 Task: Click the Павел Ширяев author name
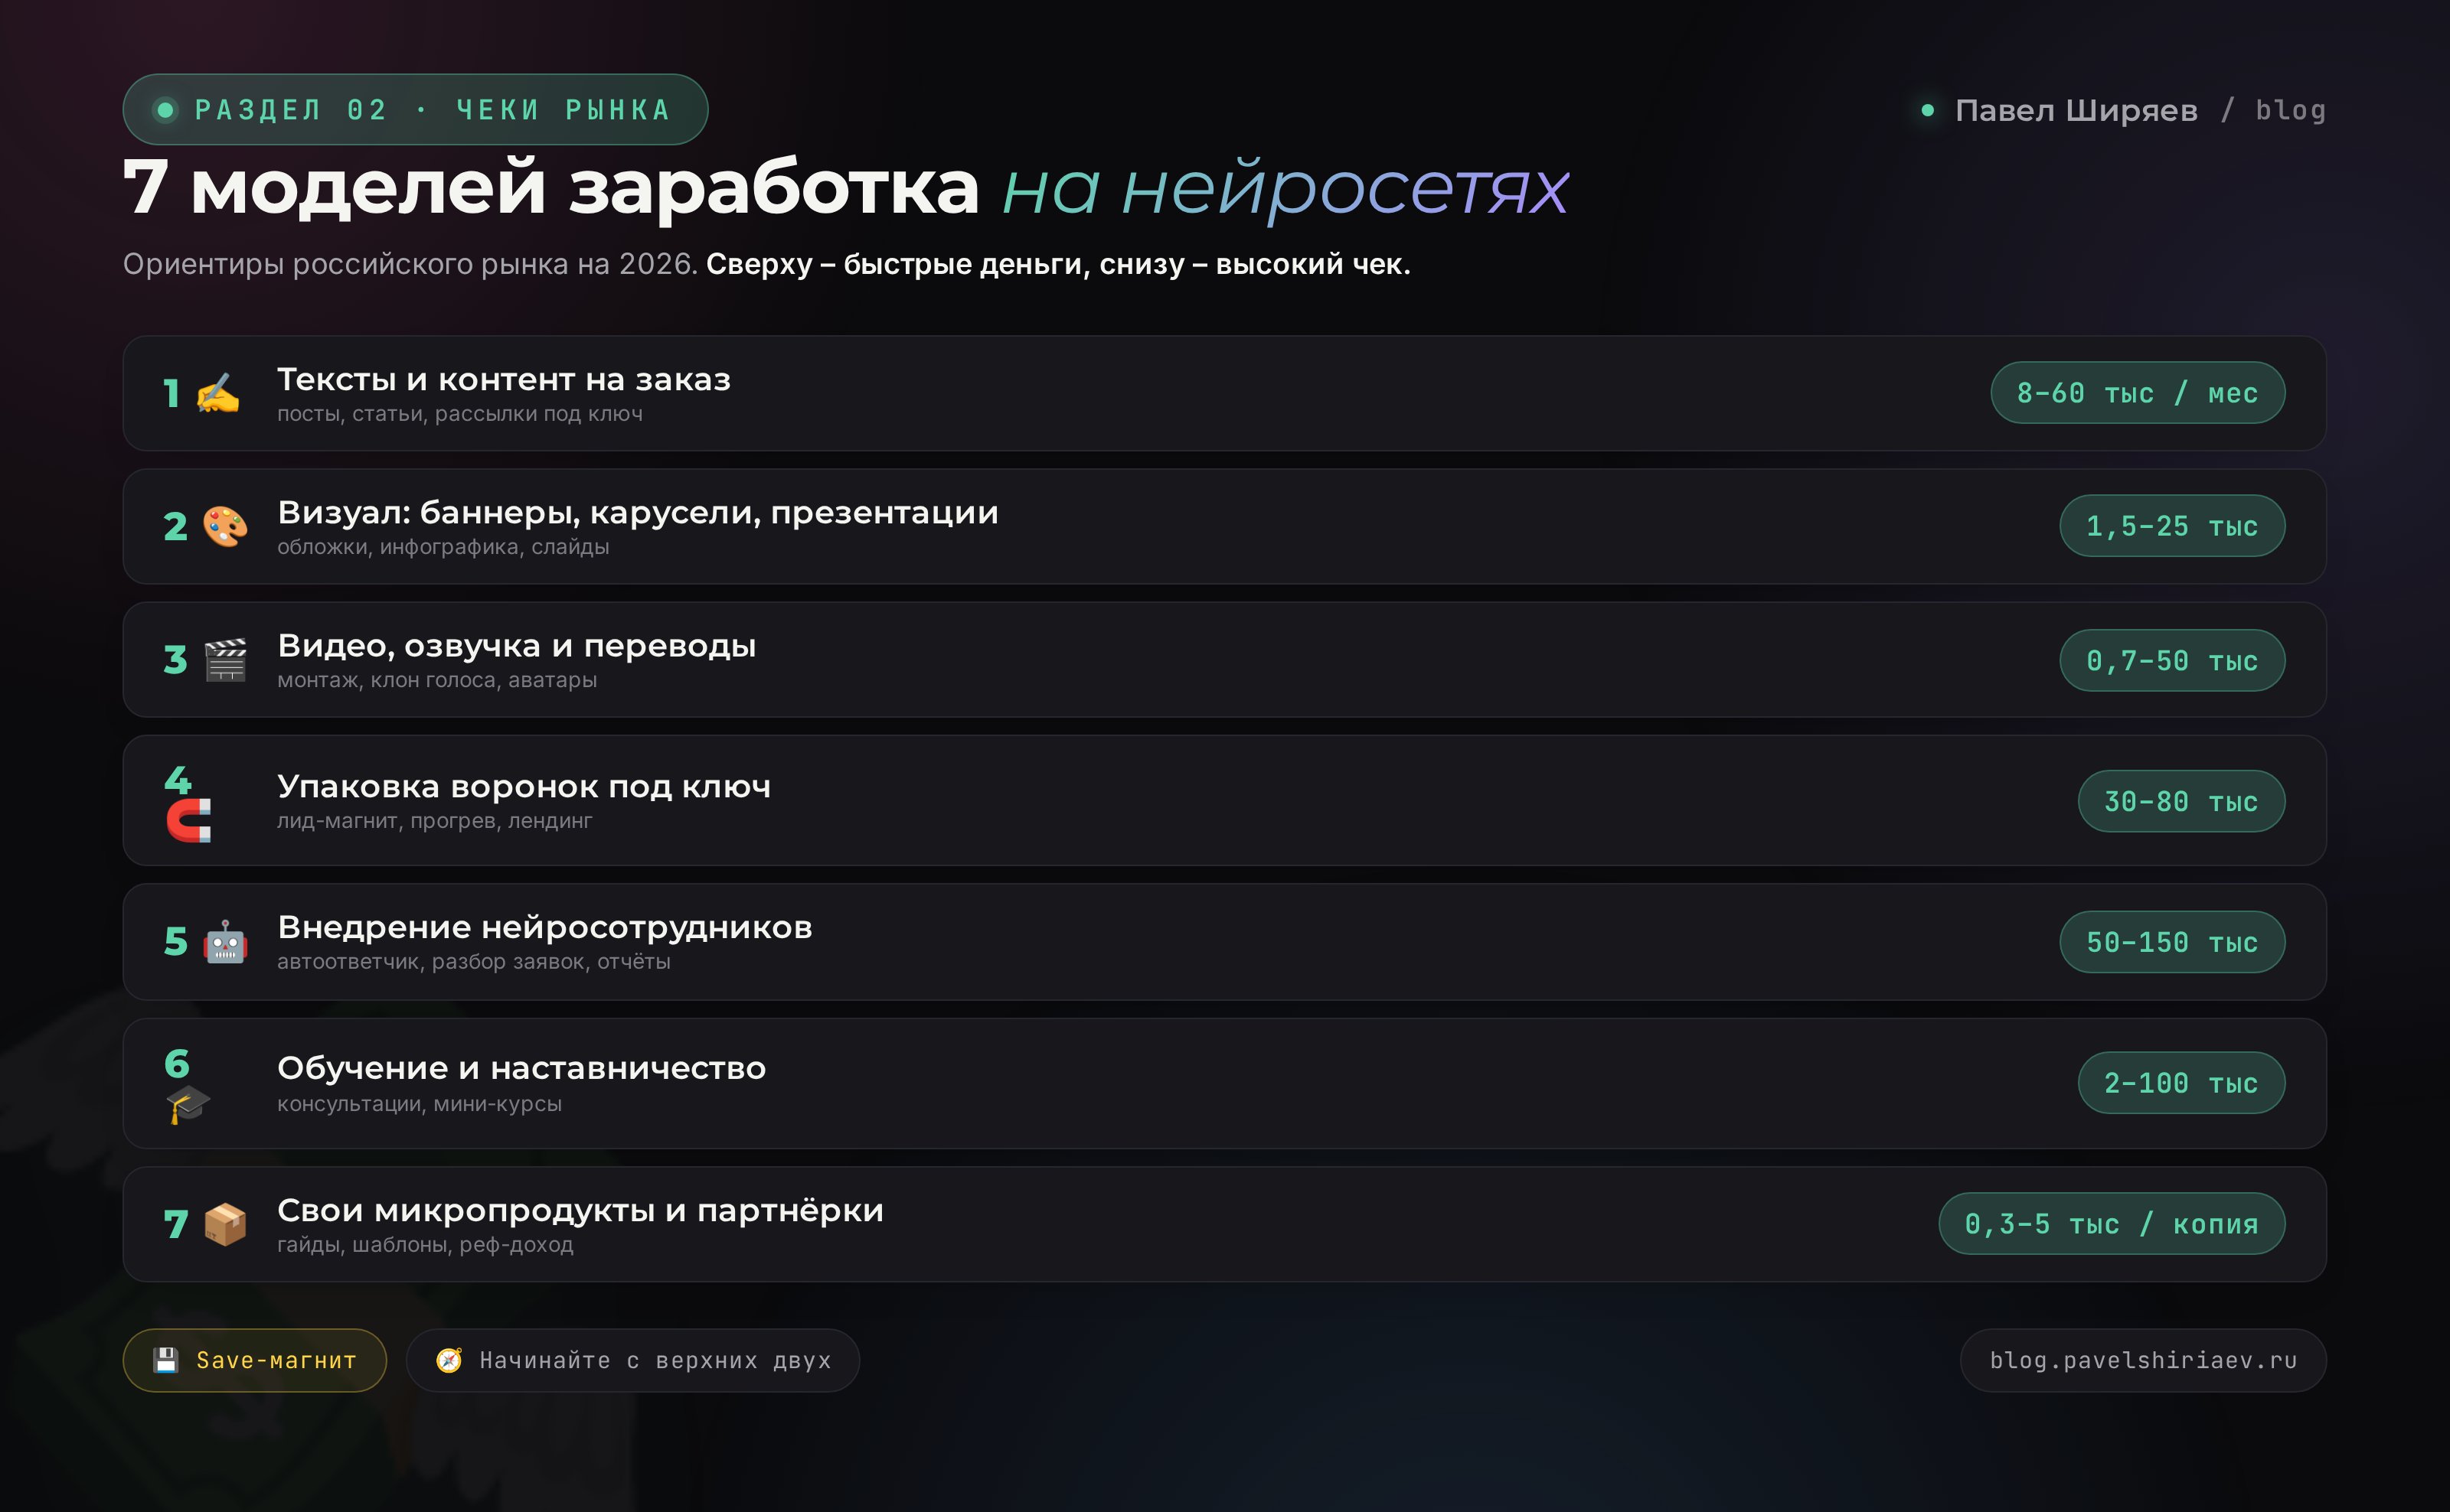pos(2076,110)
